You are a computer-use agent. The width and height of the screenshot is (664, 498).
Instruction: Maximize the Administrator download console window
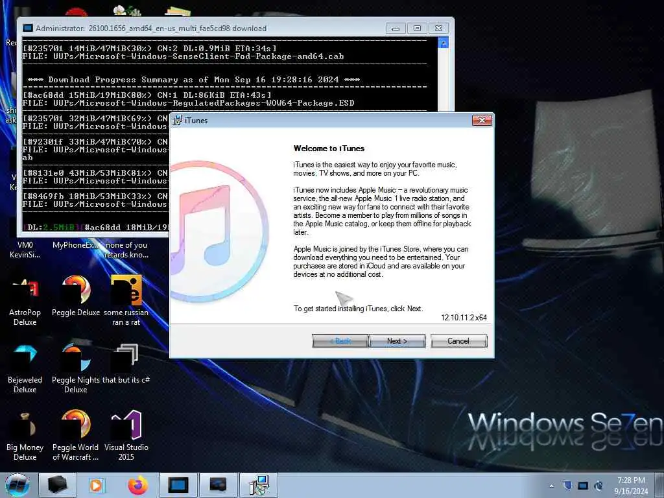click(417, 29)
